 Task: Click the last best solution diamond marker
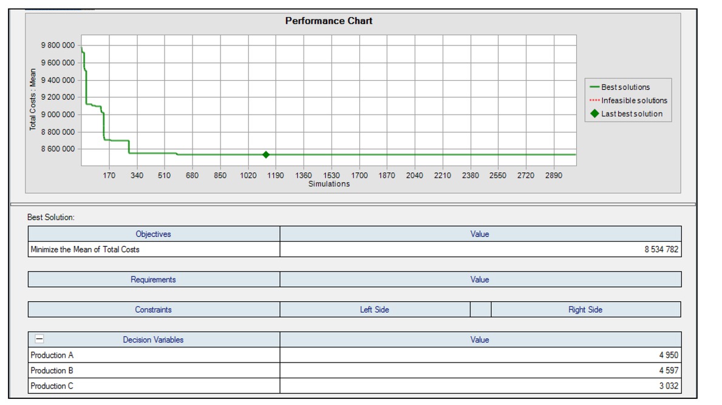click(x=266, y=155)
